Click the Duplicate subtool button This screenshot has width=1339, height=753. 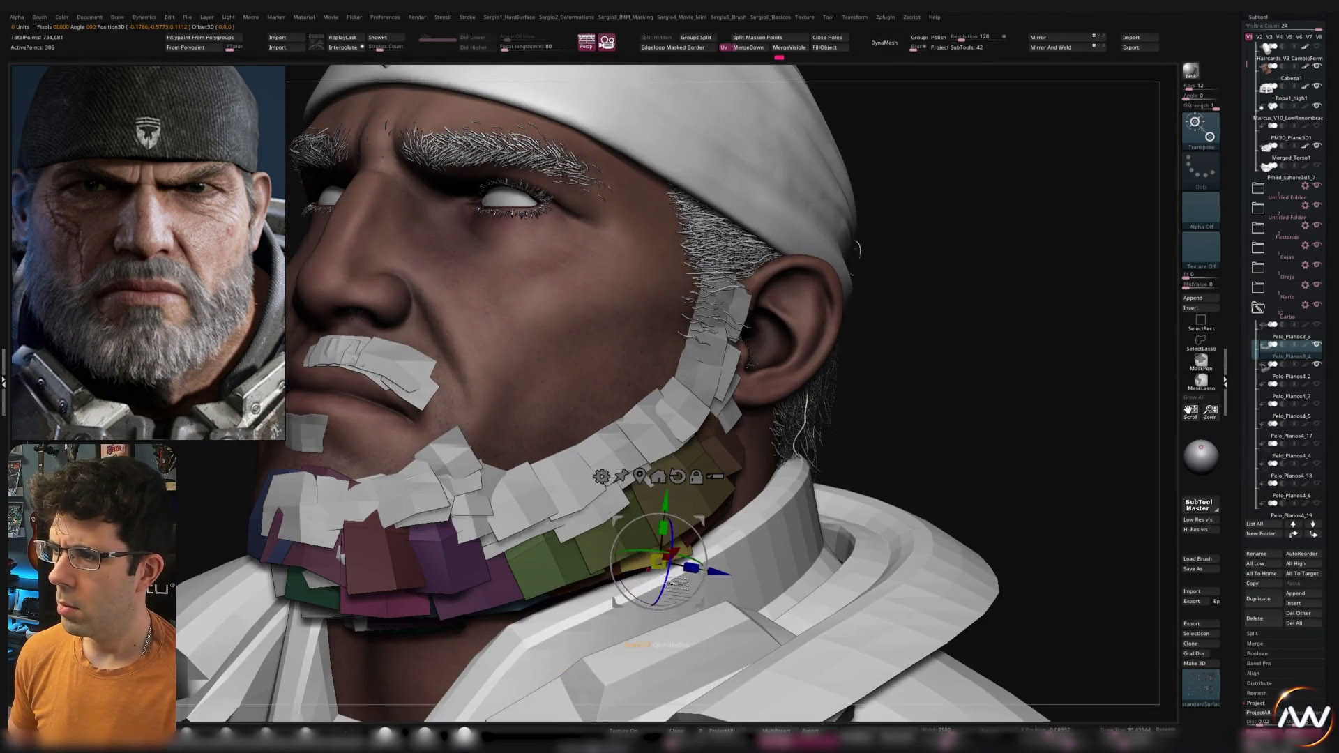coord(1258,598)
